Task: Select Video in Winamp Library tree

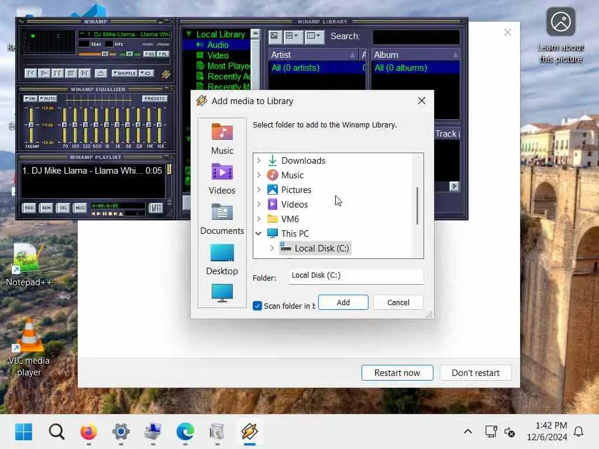Action: click(218, 56)
